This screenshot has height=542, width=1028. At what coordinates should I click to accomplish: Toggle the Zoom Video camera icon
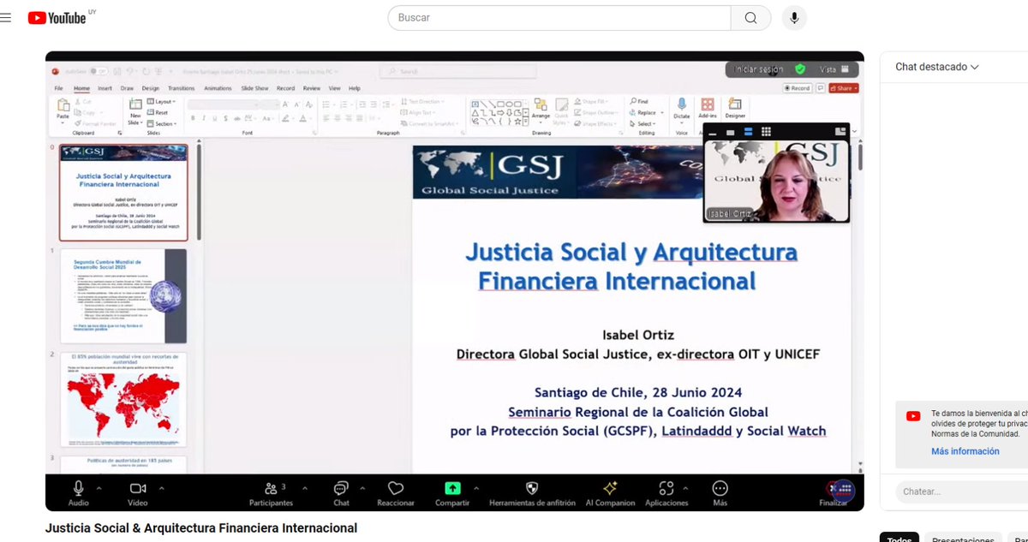point(137,488)
